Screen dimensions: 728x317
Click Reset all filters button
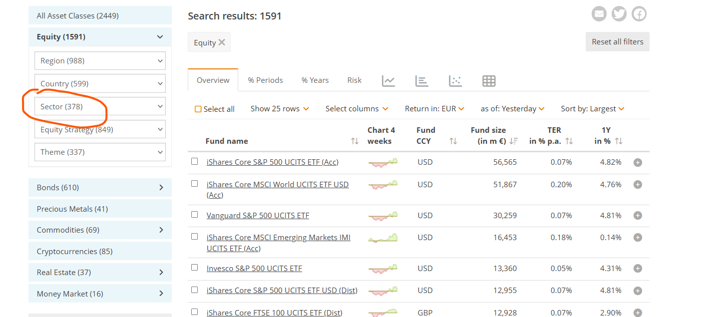tap(617, 42)
